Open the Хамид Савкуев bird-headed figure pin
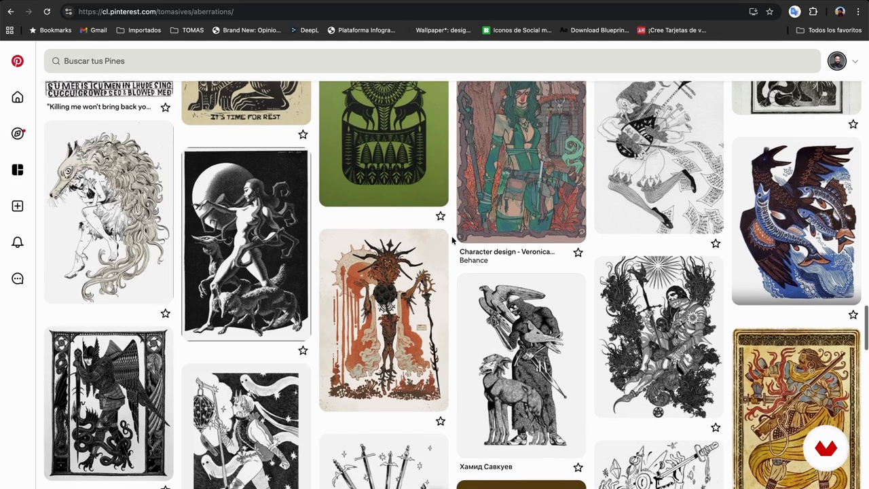869x489 pixels. coord(521,365)
